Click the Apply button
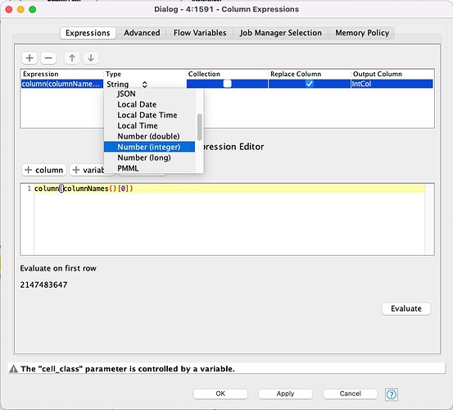The width and height of the screenshot is (453, 410). point(285,394)
